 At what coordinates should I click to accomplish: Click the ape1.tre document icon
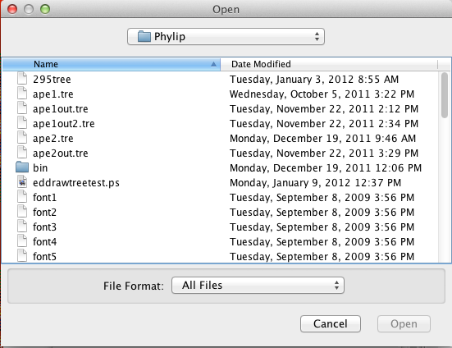click(22, 94)
